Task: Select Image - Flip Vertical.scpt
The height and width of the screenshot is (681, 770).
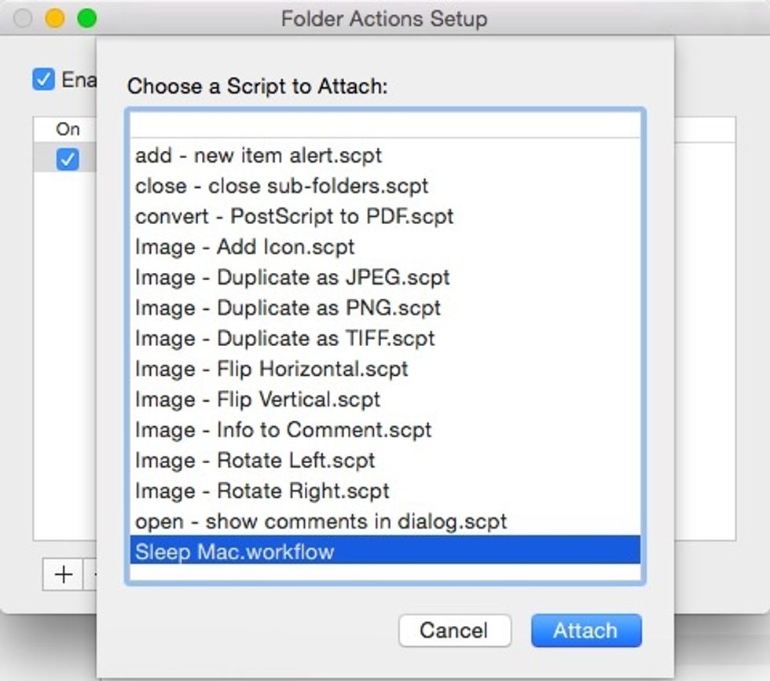Action: [x=258, y=399]
